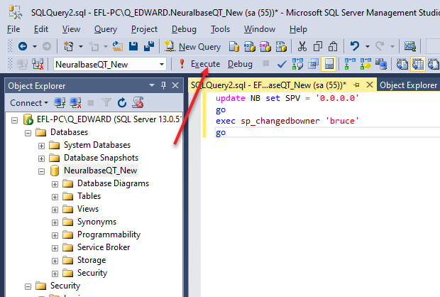
Task: Open the Debug menu
Action: [x=184, y=29]
